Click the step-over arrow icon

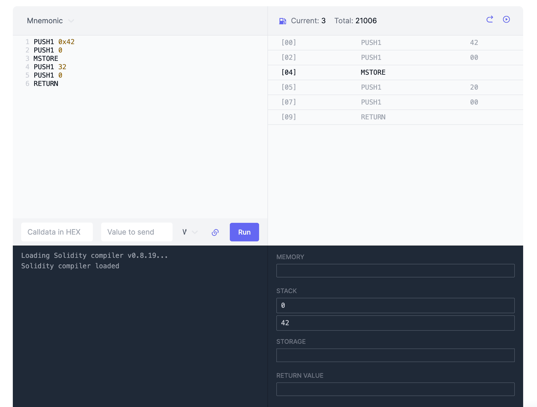(x=490, y=20)
